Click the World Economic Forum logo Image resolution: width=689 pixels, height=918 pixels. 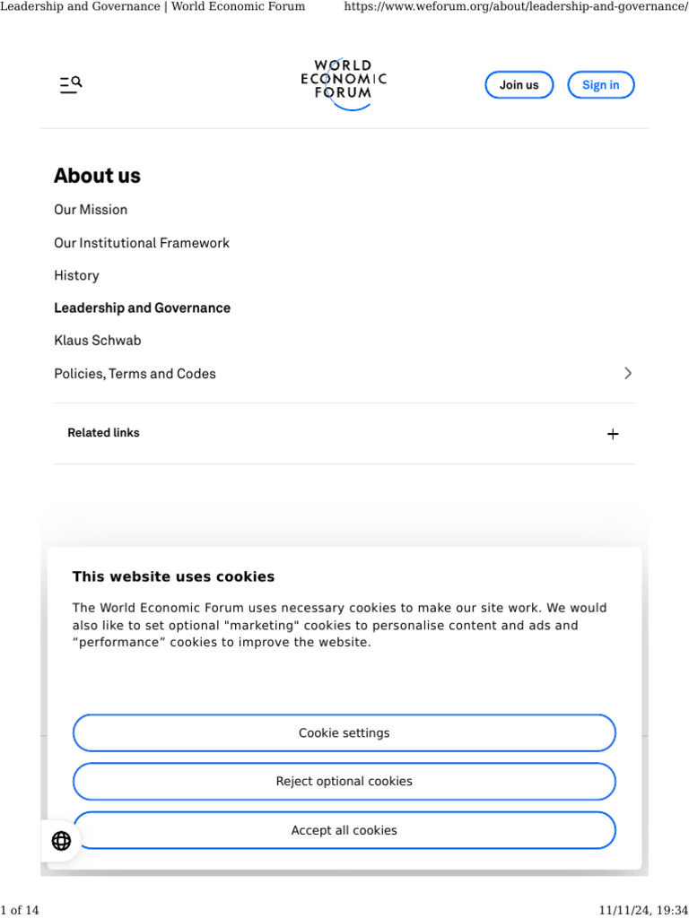344,84
